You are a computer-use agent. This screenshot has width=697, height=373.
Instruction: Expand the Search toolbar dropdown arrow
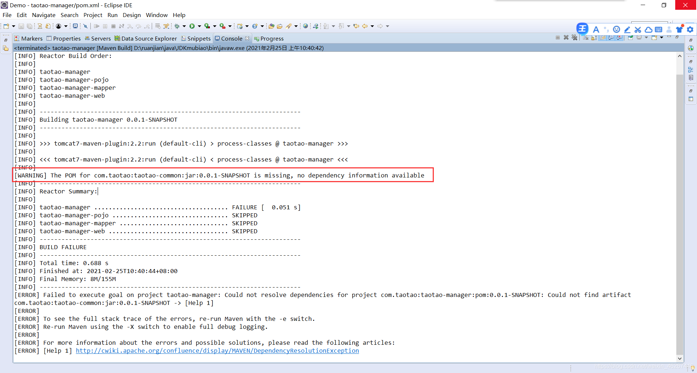296,26
